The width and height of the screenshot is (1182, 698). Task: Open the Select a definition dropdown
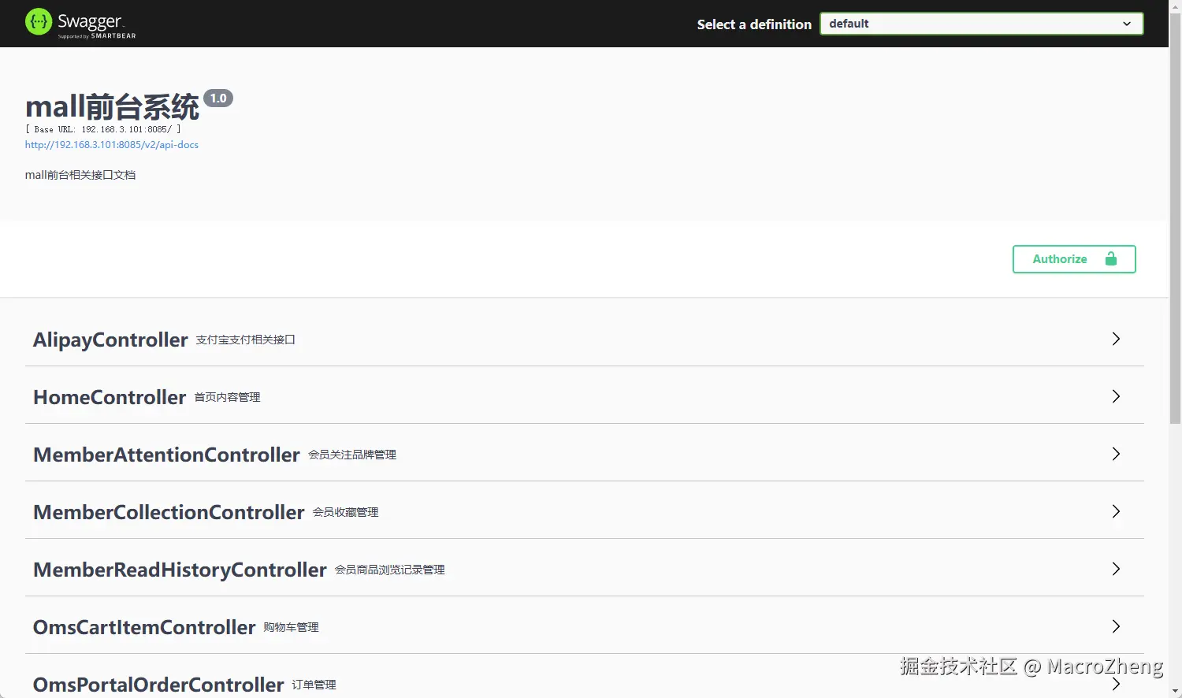click(981, 24)
